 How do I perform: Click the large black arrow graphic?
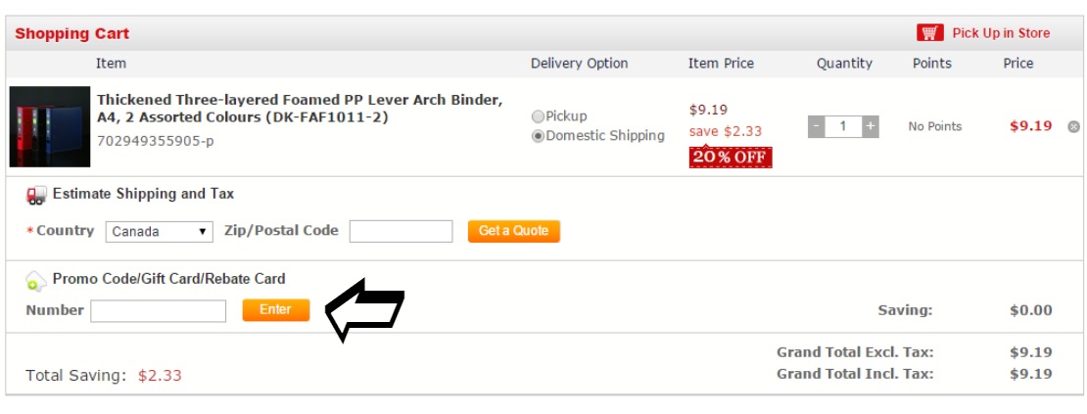pyautogui.click(x=364, y=310)
